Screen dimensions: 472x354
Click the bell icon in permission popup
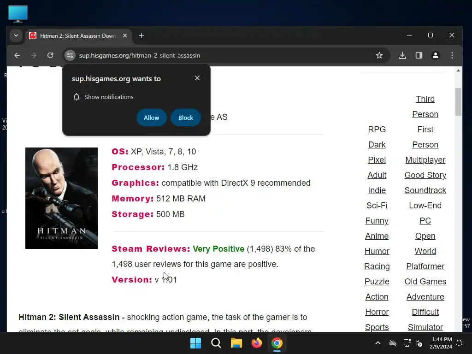click(x=77, y=97)
